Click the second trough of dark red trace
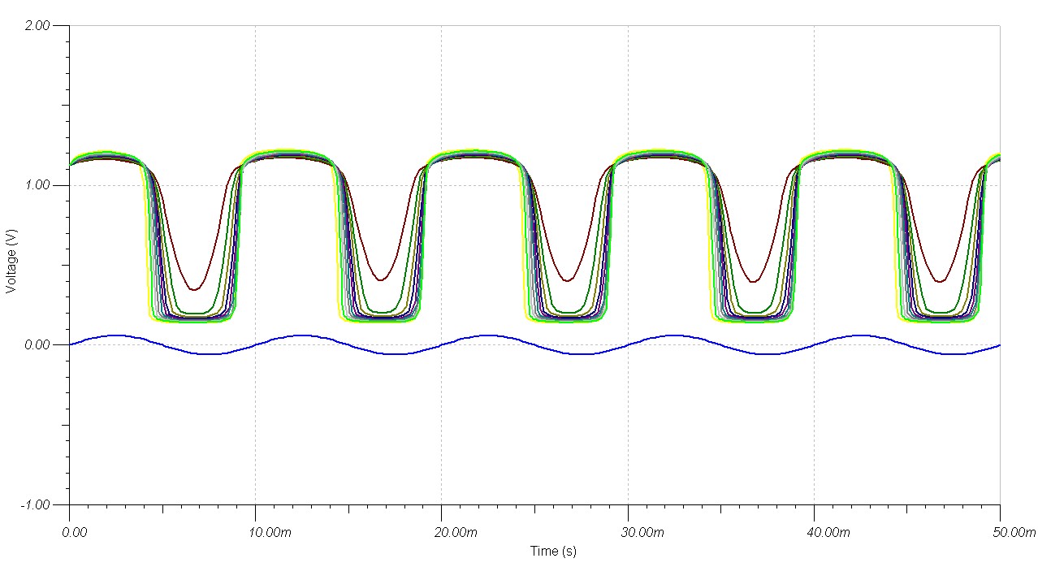Image resolution: width=1038 pixels, height=567 pixels. click(381, 280)
